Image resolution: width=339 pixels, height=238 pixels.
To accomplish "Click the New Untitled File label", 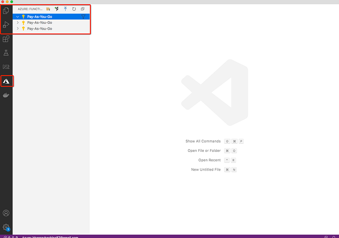I will coord(206,170).
